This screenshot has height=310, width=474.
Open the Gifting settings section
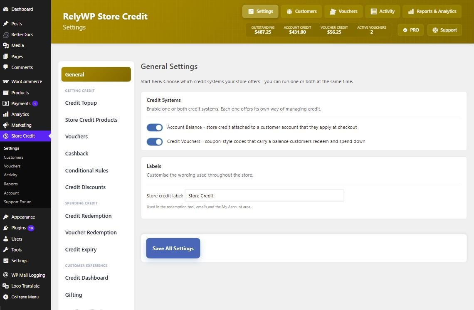point(74,295)
